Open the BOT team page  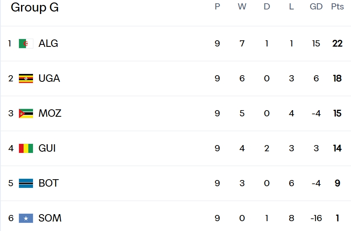click(49, 183)
